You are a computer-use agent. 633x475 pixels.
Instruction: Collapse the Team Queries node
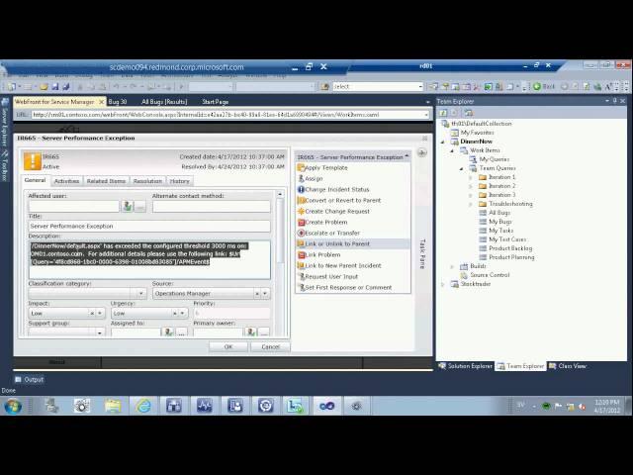point(461,168)
